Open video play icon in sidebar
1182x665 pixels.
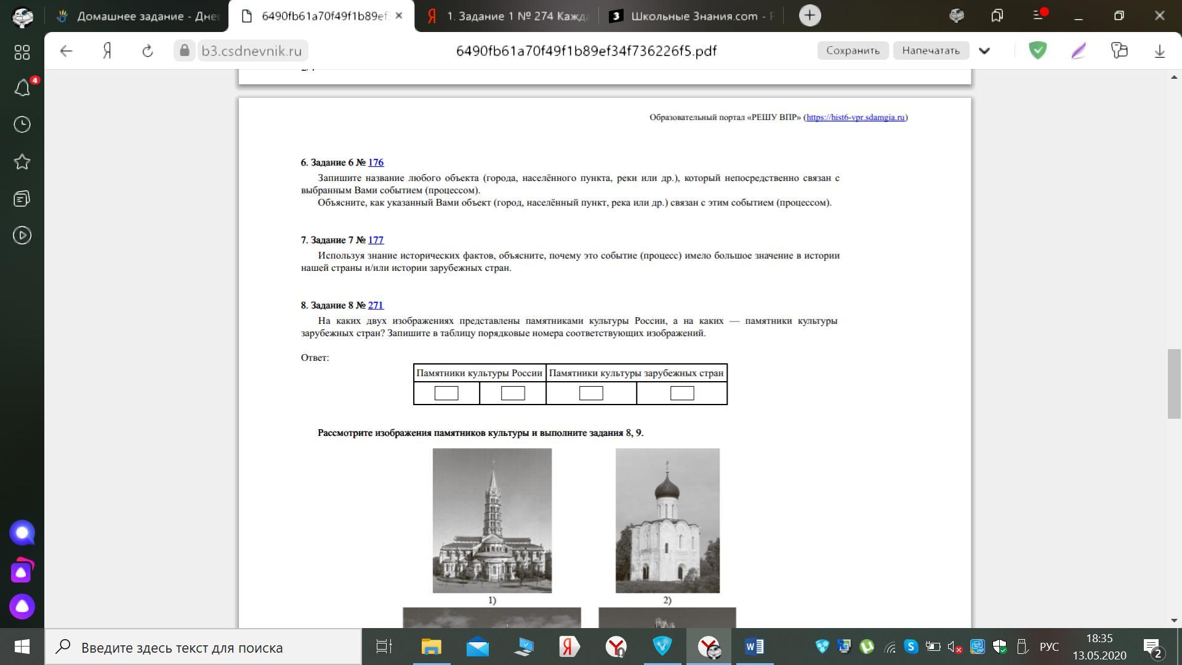pyautogui.click(x=22, y=235)
